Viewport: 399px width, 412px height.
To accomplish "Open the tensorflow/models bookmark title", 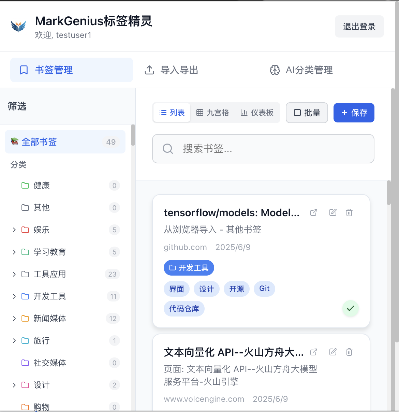I will [232, 213].
